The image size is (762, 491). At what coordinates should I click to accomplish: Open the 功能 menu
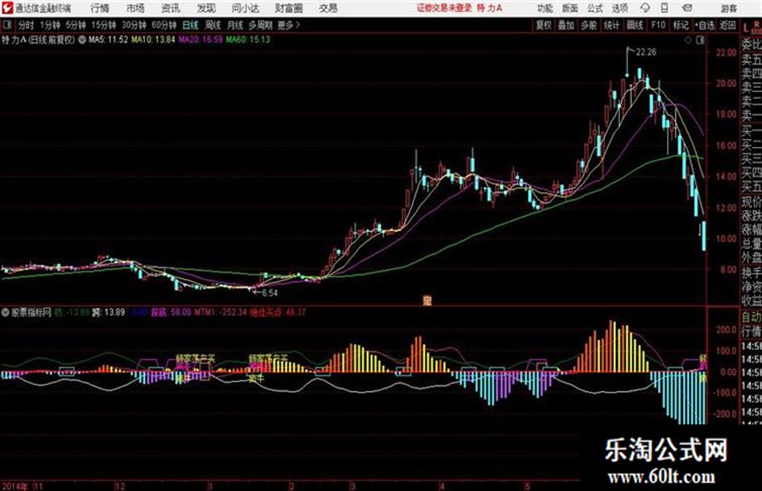coord(545,8)
